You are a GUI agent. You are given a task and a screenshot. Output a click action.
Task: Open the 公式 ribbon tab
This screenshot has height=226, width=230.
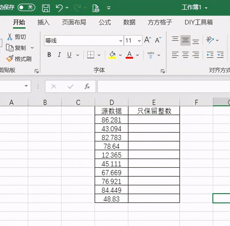[105, 22]
